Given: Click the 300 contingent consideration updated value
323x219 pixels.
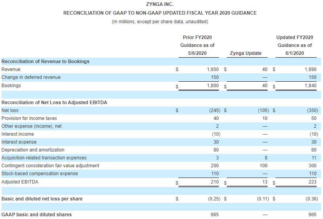Looking at the screenshot, I should (x=313, y=166).
